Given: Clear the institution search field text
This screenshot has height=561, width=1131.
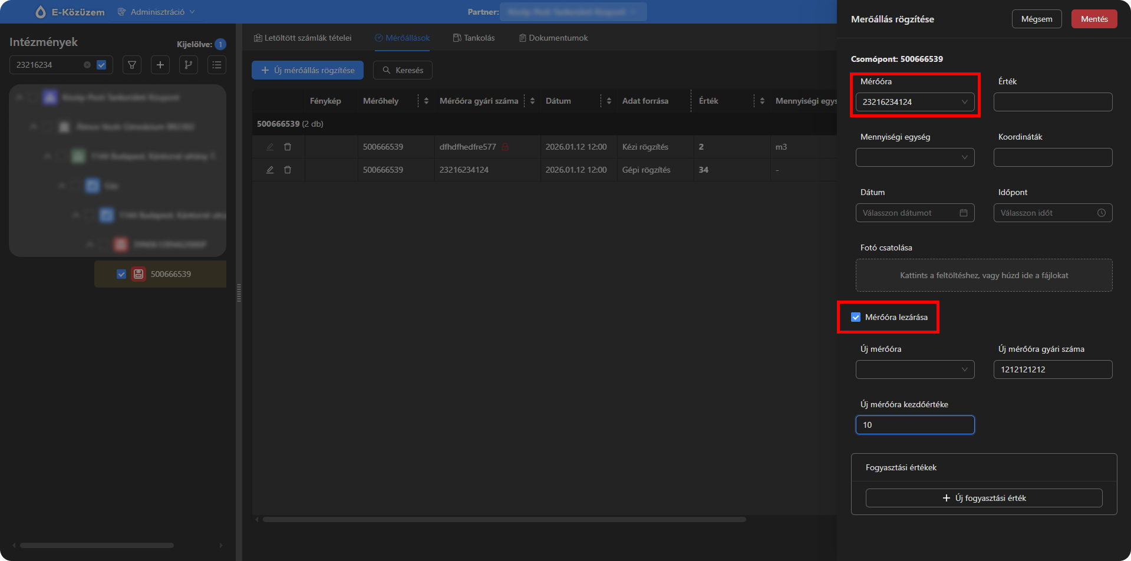Looking at the screenshot, I should point(87,65).
